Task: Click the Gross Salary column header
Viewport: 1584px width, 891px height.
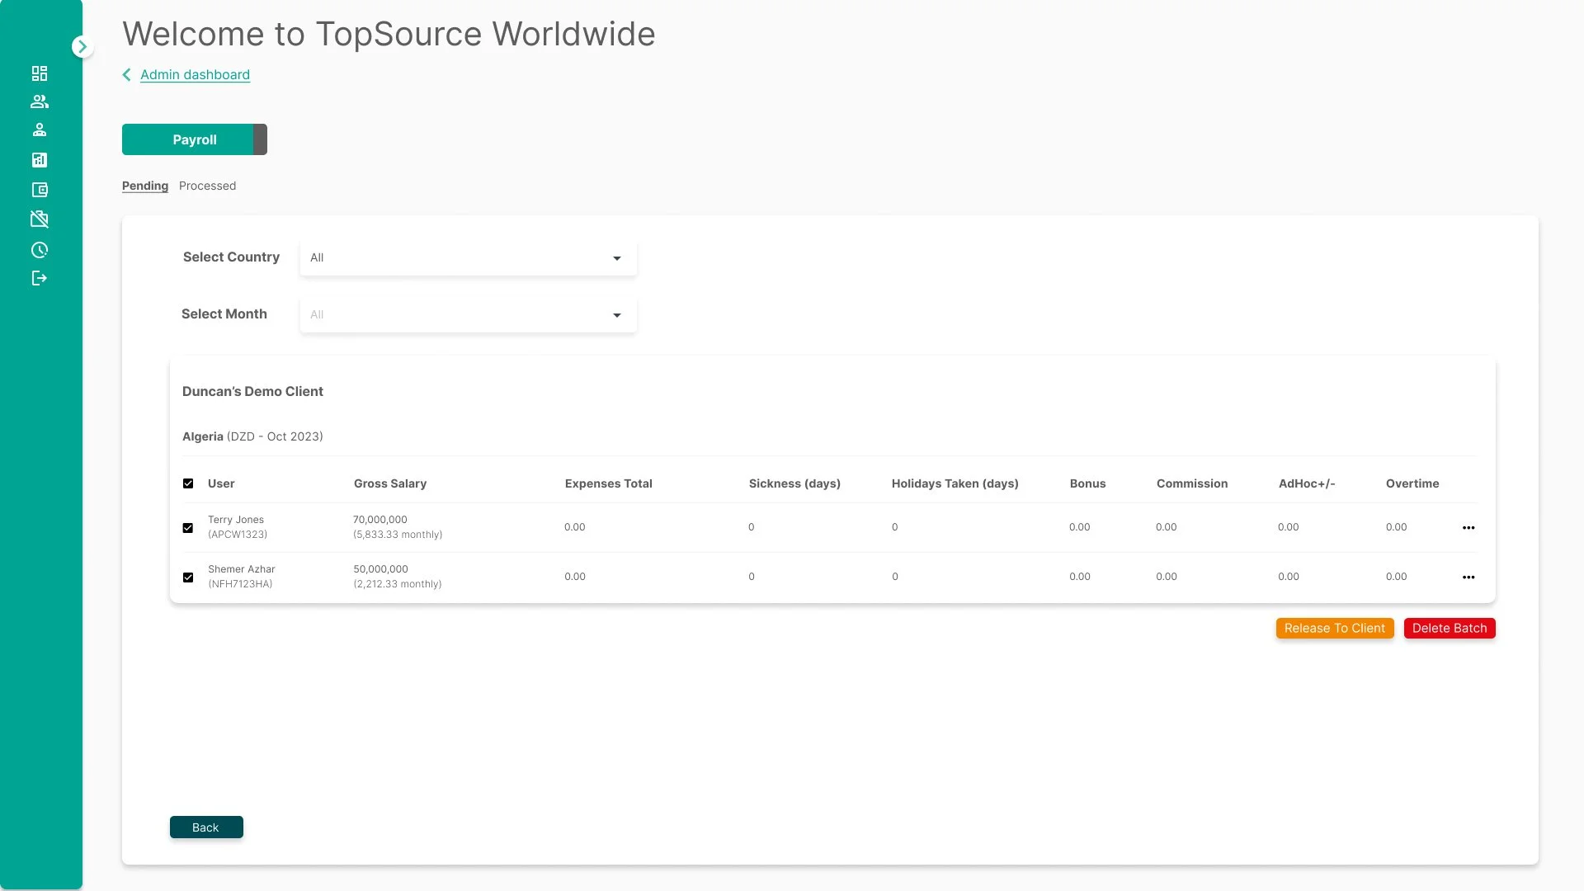Action: (390, 483)
